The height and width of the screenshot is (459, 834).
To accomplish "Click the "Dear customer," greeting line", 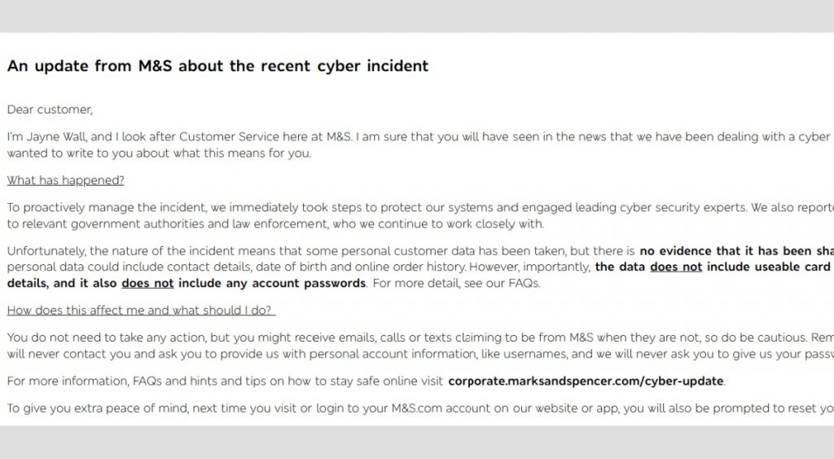I will click(x=50, y=110).
